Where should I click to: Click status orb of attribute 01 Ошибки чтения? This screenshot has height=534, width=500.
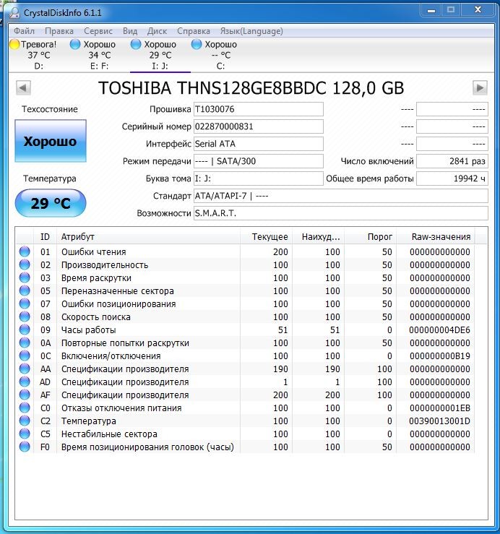25,251
